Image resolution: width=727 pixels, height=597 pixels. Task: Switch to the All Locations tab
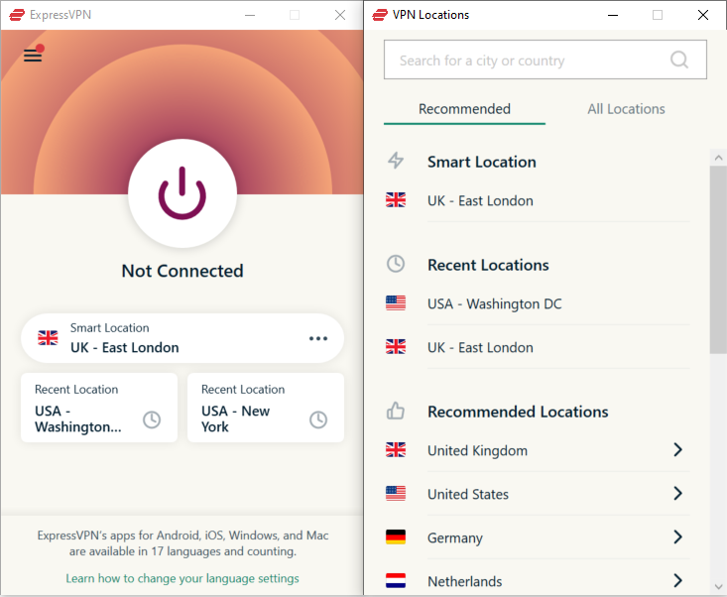pyautogui.click(x=626, y=109)
